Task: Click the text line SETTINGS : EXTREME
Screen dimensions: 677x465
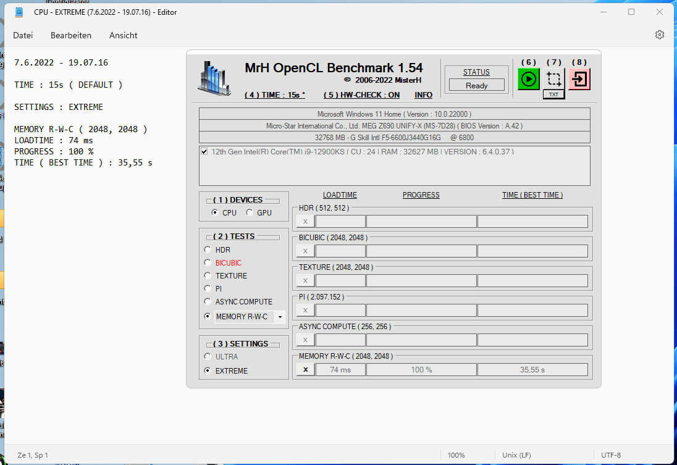Action: click(59, 107)
